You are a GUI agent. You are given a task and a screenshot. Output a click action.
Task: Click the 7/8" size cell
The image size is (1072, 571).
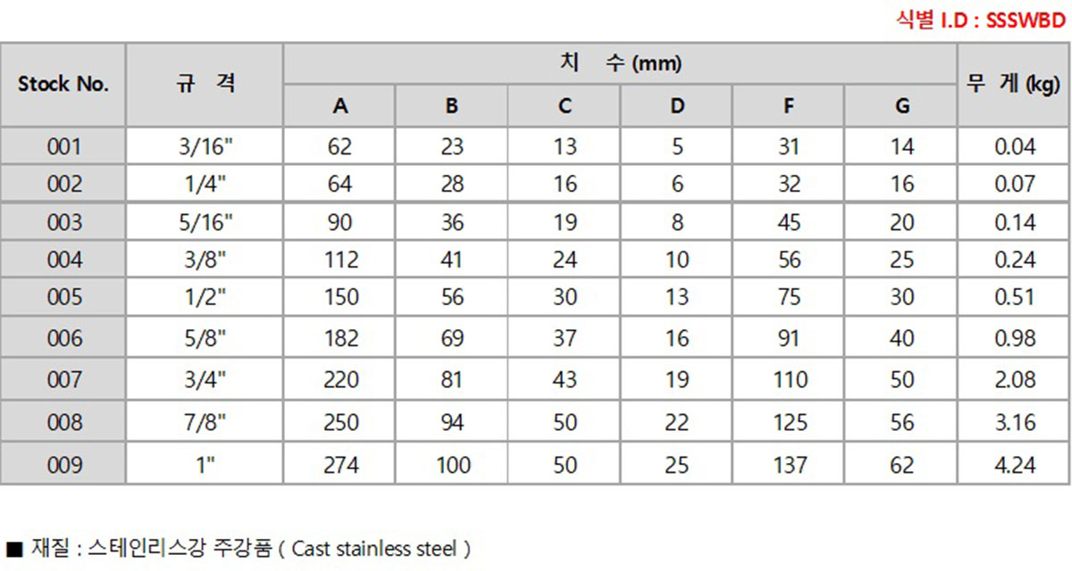205,422
